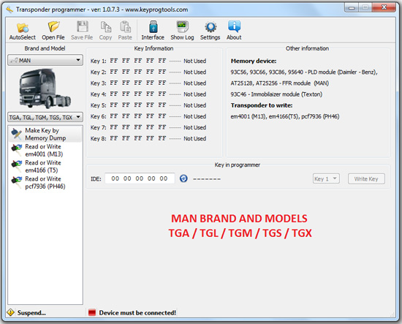
Task: Click the Copy toolbar icon
Action: coord(105,31)
